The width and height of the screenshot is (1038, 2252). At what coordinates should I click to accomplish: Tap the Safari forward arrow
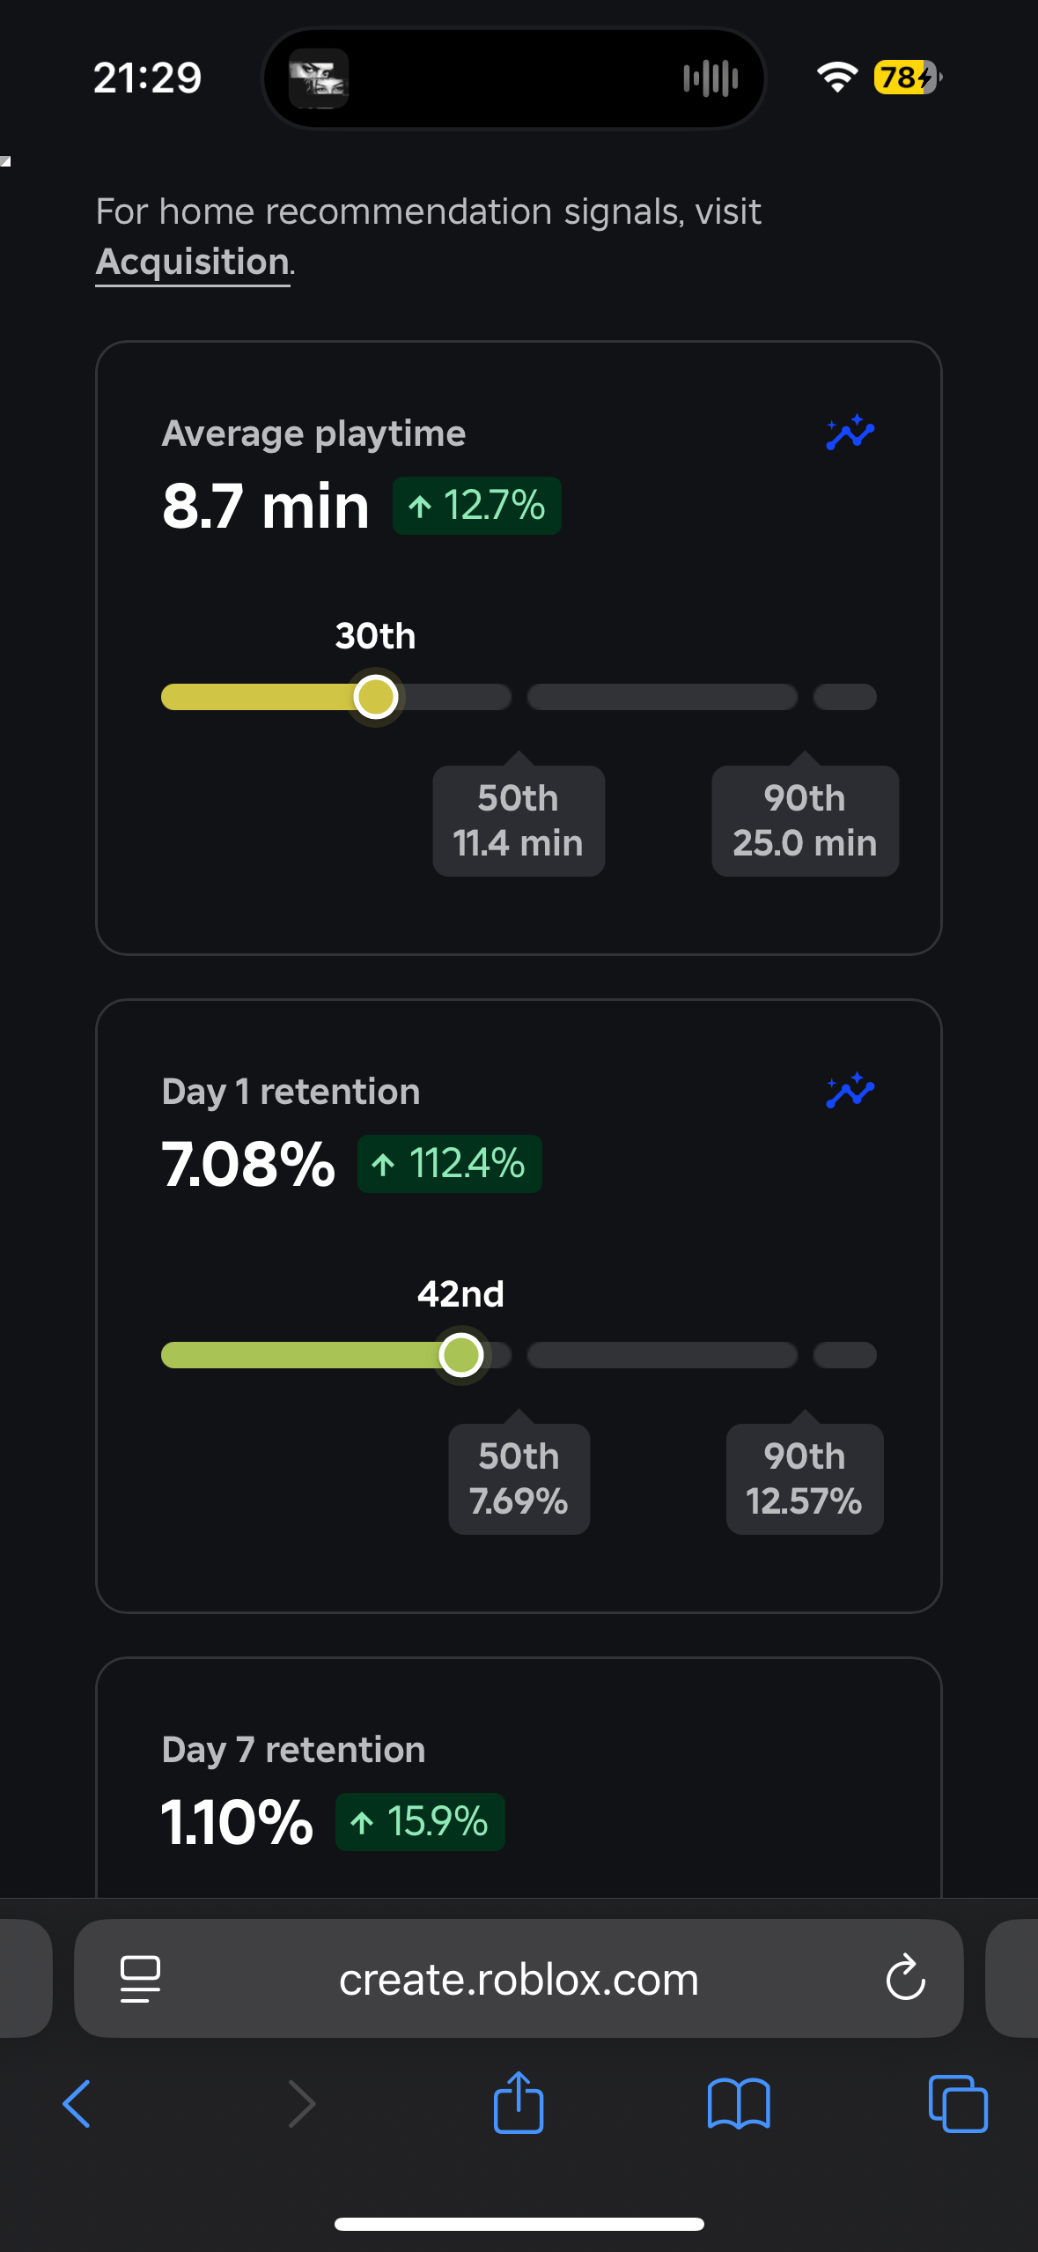click(301, 2104)
